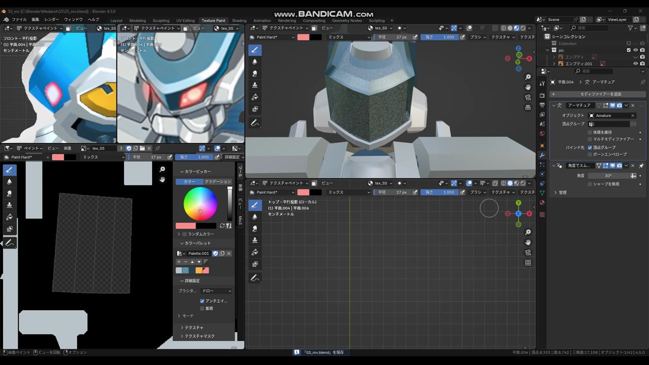This screenshot has height=365, width=649.
Task: Hide the pic collection with its eye icon
Action: (635, 50)
